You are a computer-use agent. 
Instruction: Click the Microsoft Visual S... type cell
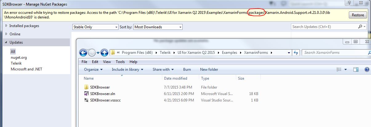click(x=217, y=94)
